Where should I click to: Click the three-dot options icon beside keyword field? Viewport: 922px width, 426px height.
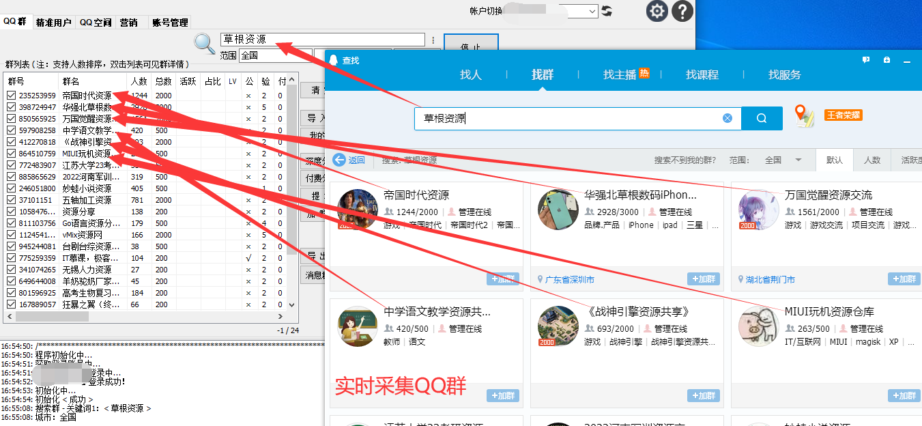coord(433,40)
